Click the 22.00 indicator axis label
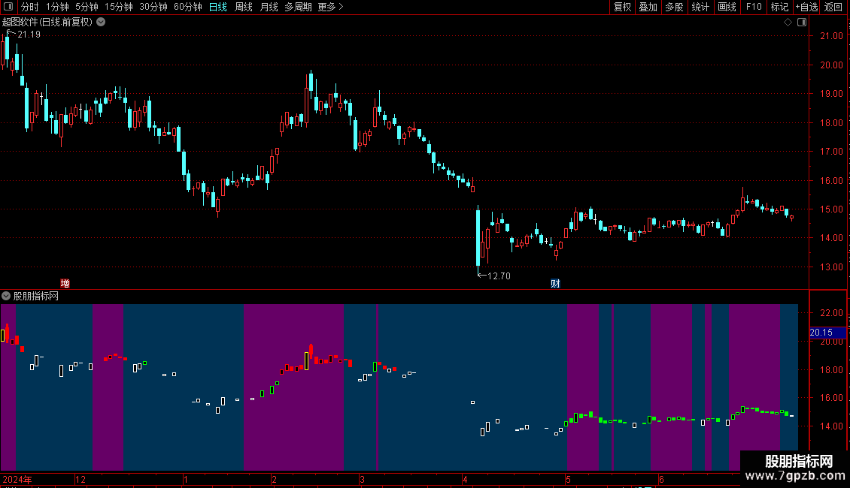Viewport: 850px width, 488px height. coord(831,313)
